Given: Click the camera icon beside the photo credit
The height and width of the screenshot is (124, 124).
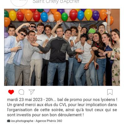Looking at the screenshot, I should click(x=9, y=121).
